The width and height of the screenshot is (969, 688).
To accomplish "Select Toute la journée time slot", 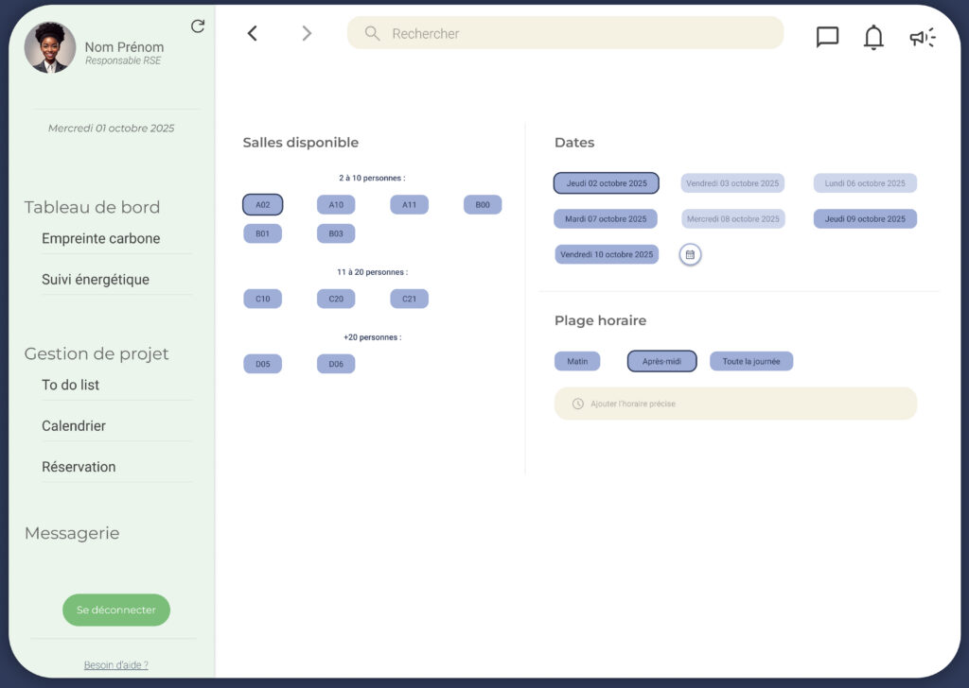I will click(751, 361).
